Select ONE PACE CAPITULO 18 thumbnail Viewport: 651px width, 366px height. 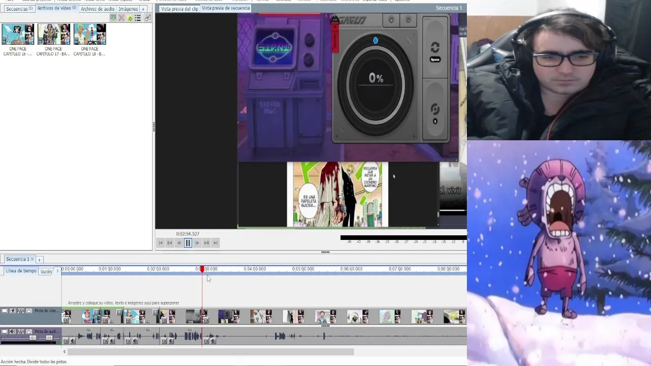coord(90,35)
